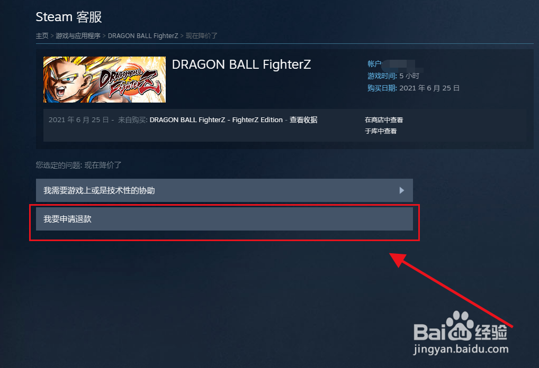The height and width of the screenshot is (368, 539).
Task: Open 在商店中查看 link
Action: click(384, 120)
